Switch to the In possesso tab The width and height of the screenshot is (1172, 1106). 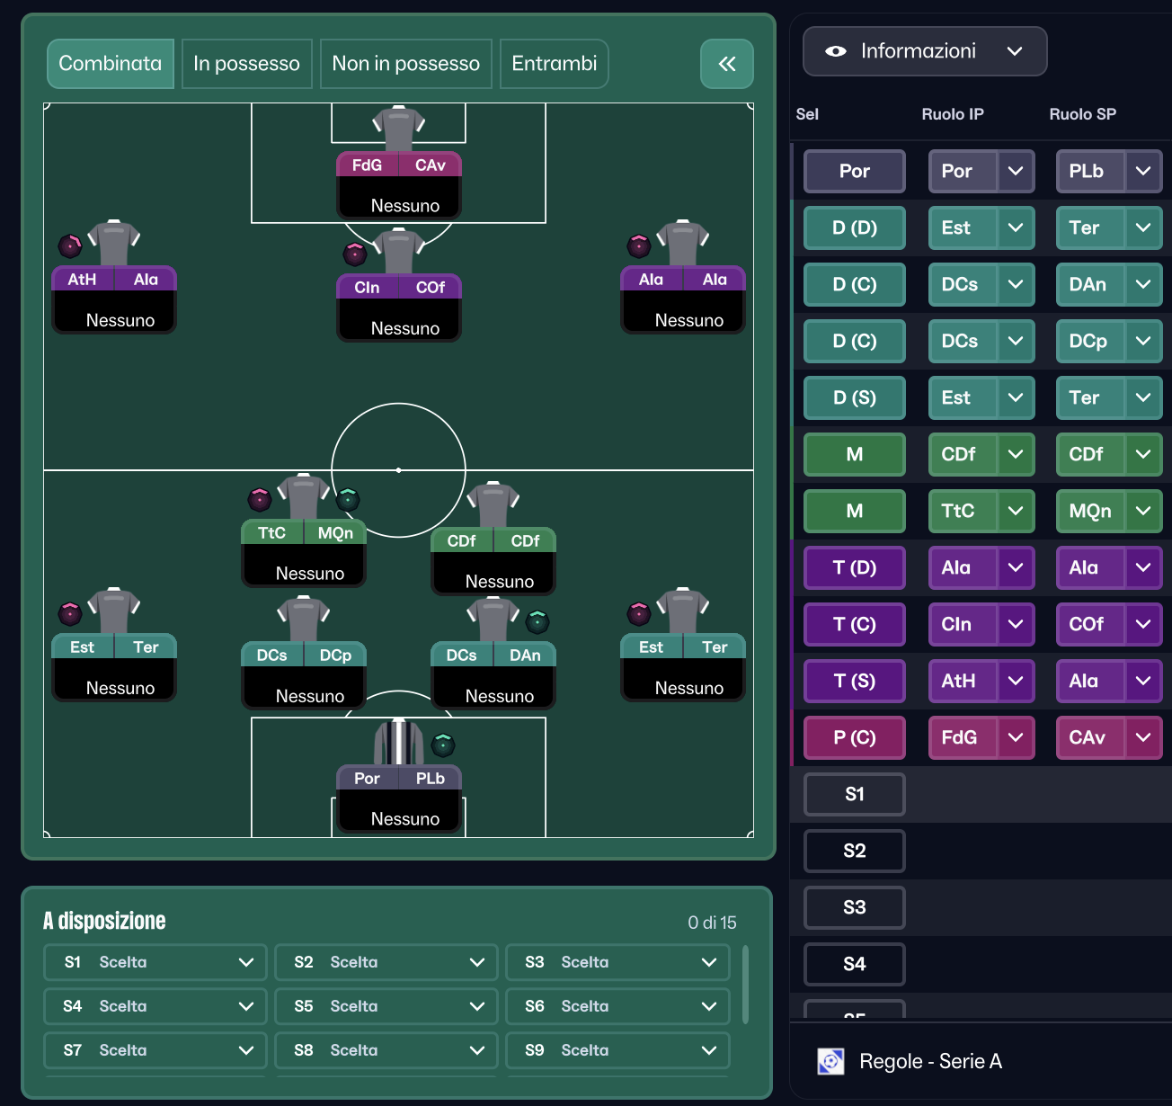point(247,64)
